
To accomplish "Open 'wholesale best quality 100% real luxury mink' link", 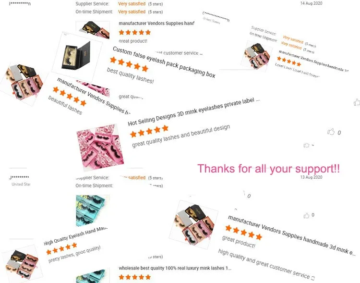I will (175, 268).
